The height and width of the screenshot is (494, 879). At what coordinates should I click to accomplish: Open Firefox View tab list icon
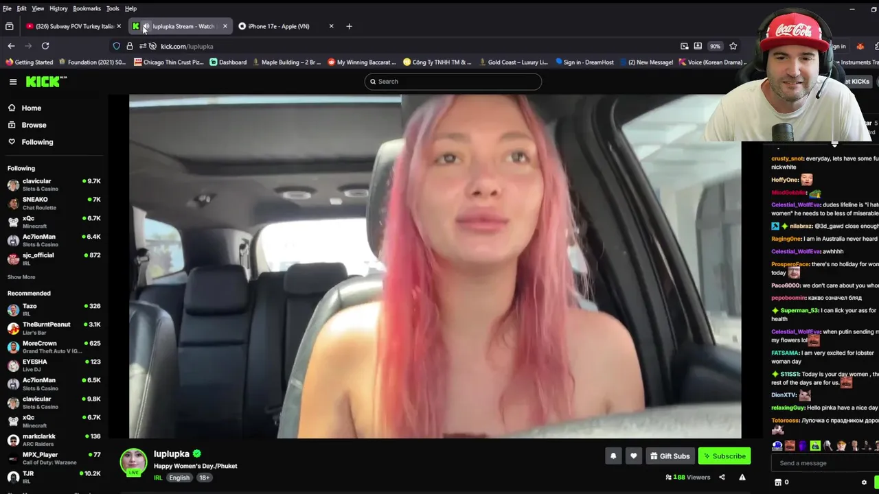click(x=10, y=26)
